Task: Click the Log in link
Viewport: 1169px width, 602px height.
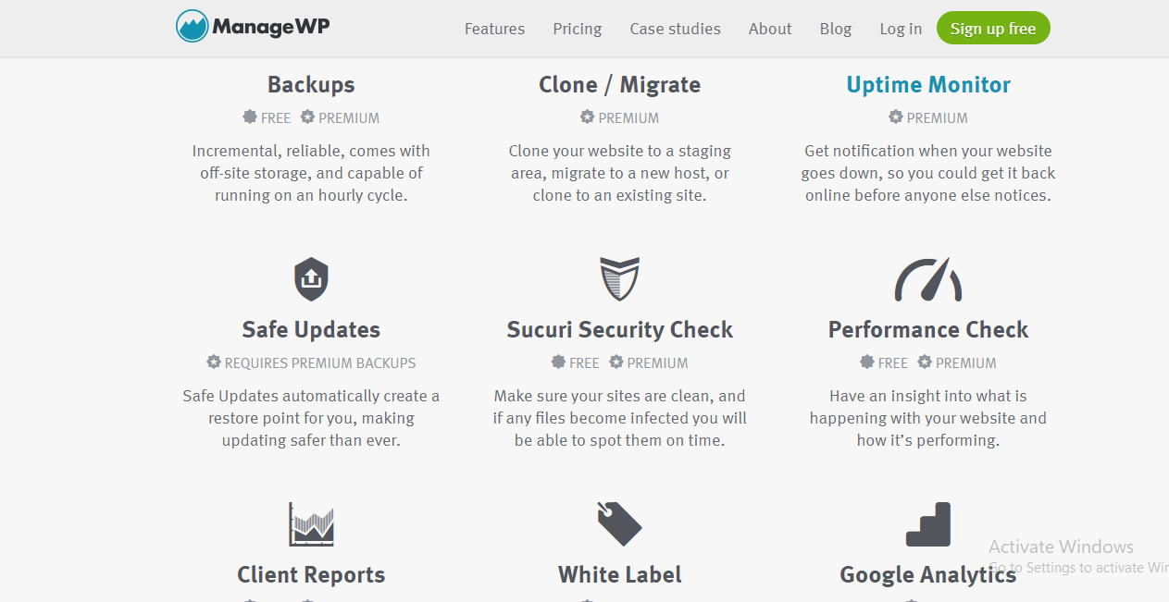Action: pos(901,29)
